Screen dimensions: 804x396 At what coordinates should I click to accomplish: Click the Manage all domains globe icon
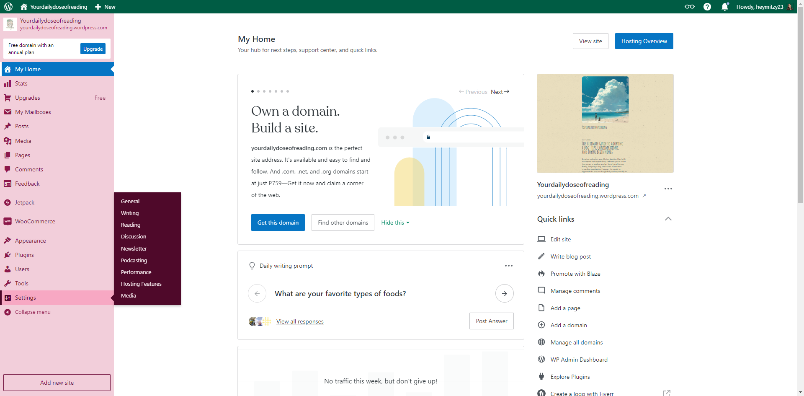click(x=541, y=342)
